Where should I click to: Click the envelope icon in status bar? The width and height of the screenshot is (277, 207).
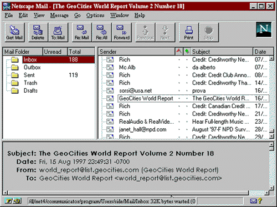pyautogui.click(x=253, y=201)
